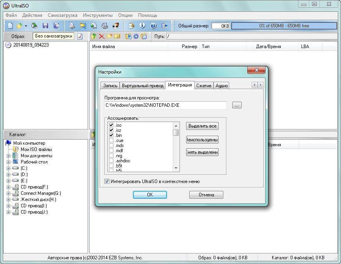Click the icon right of the gear
This screenshot has height=264, width=341.
click(x=144, y=36)
